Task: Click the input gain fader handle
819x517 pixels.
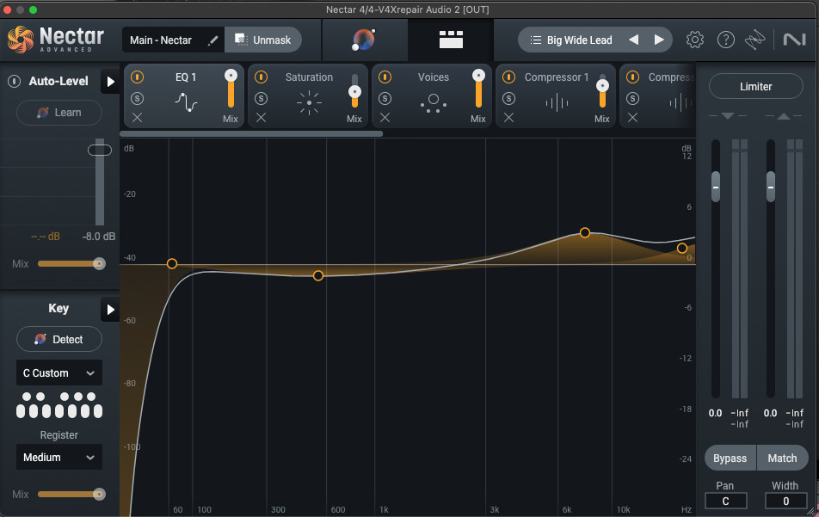Action: pyautogui.click(x=716, y=187)
